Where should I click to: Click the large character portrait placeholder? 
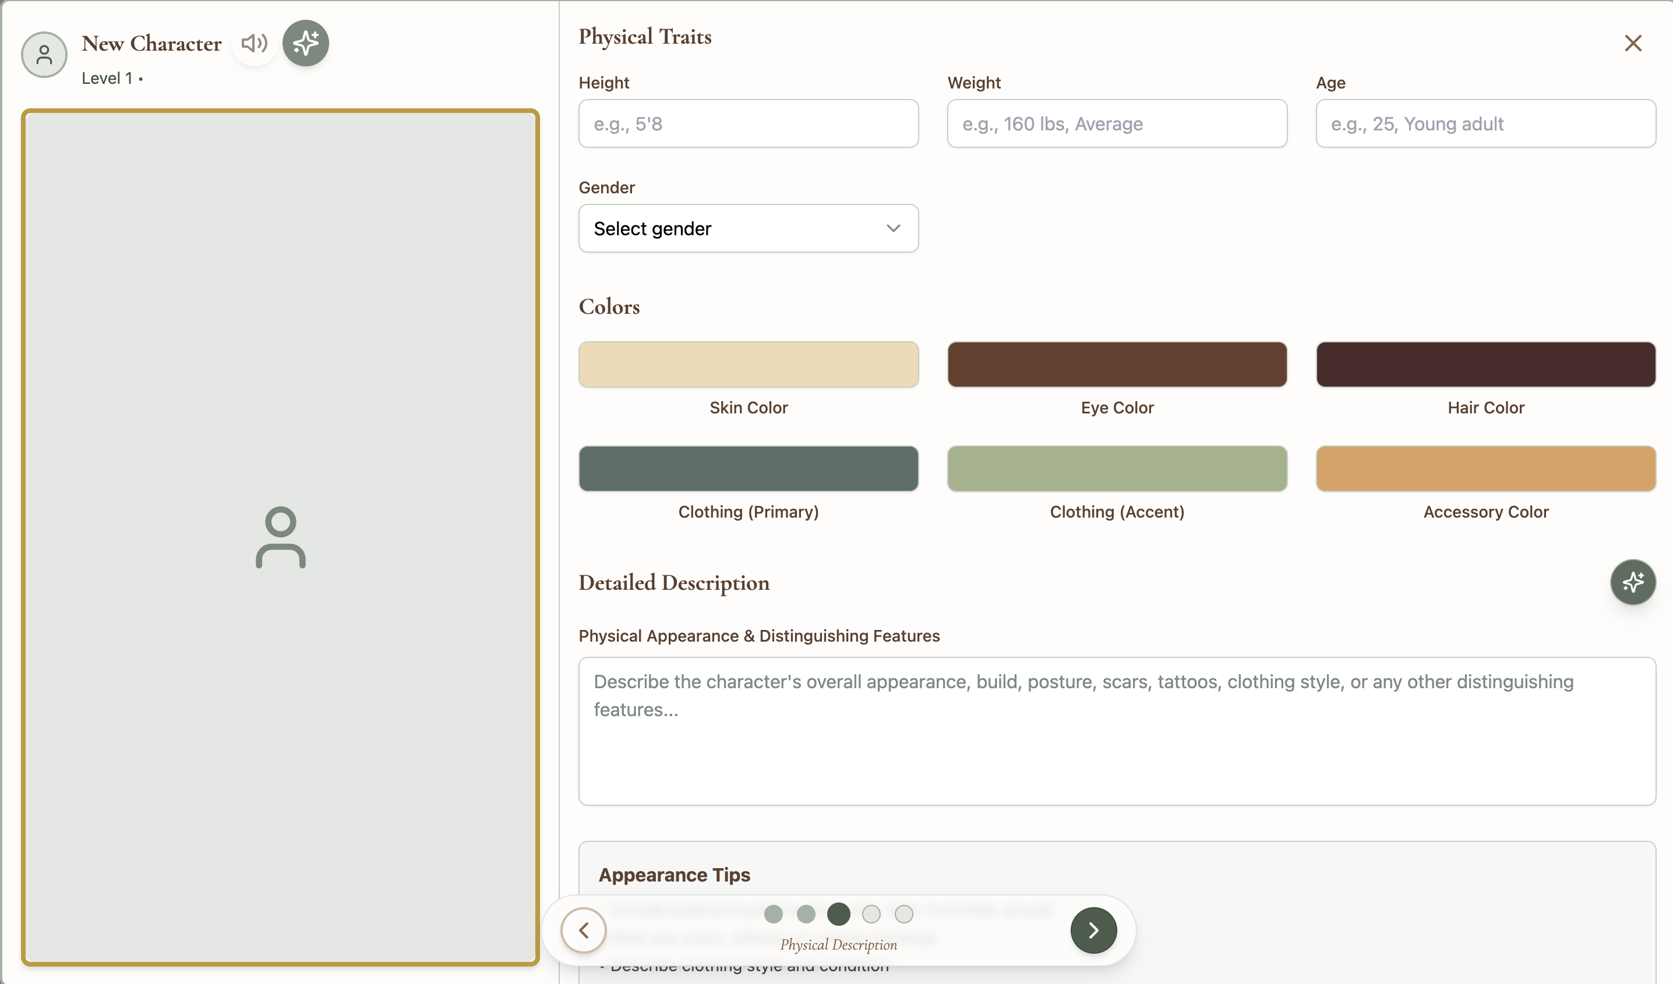pyautogui.click(x=280, y=537)
